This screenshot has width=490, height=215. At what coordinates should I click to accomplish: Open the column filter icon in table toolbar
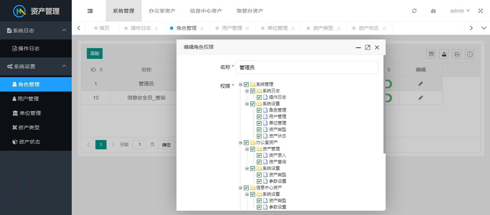[x=431, y=54]
